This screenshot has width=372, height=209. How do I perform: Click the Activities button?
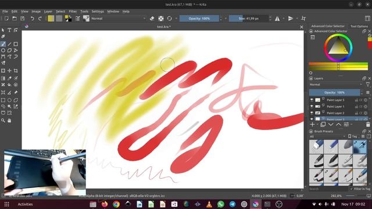[x=25, y=204]
